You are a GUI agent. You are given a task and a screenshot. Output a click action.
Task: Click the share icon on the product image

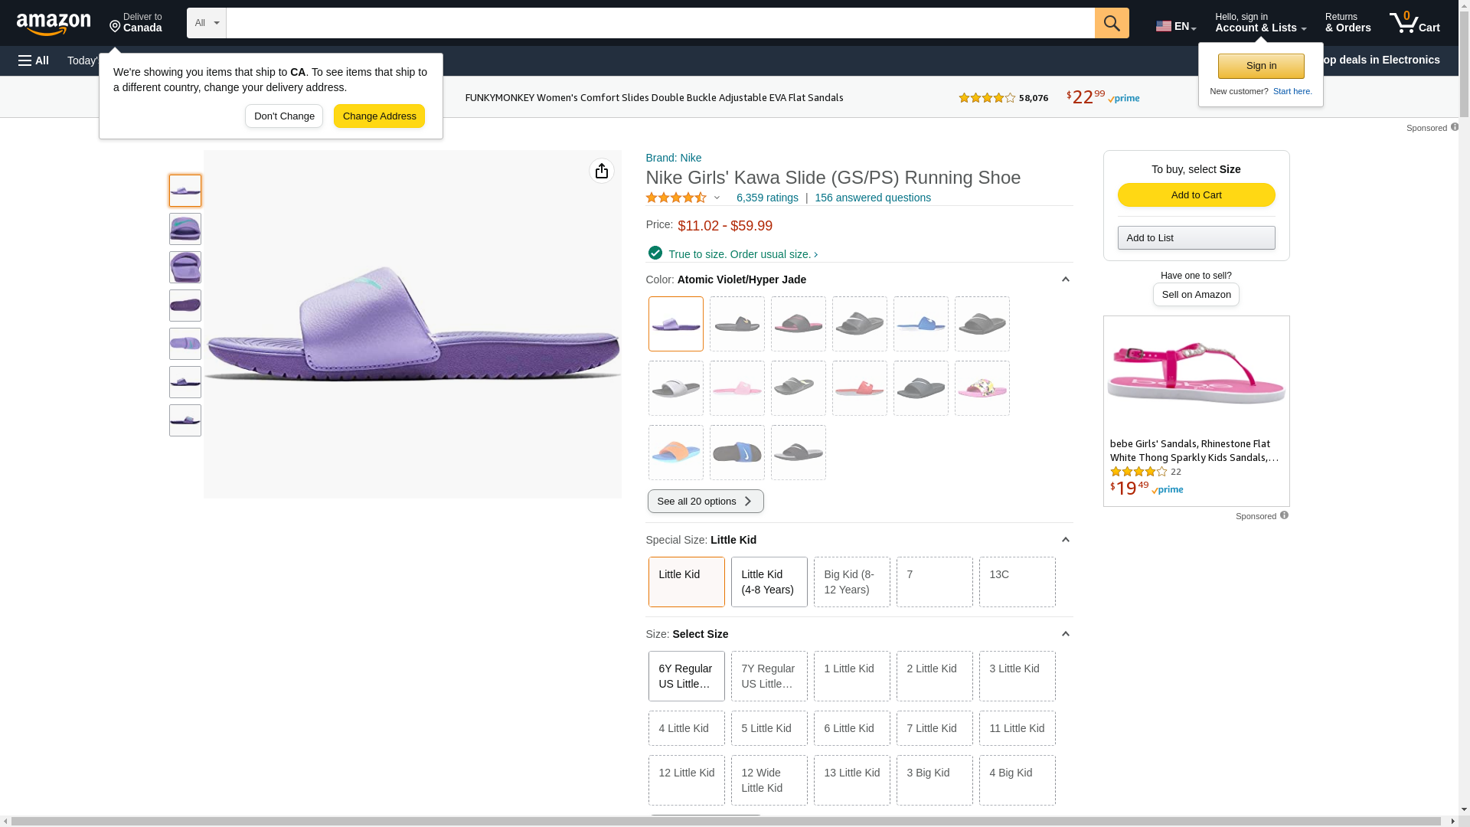click(602, 171)
